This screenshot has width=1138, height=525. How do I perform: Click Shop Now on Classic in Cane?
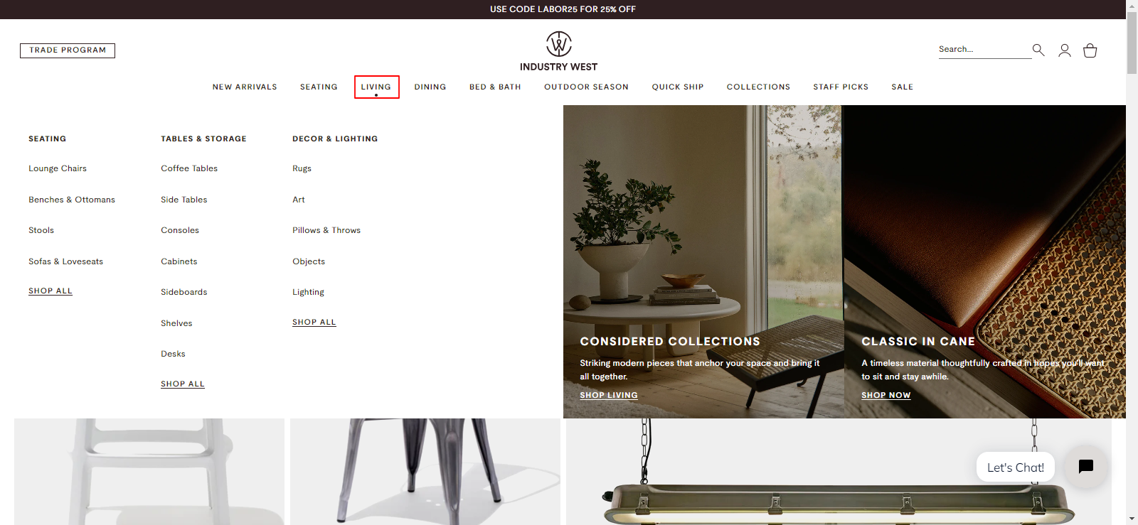[886, 395]
